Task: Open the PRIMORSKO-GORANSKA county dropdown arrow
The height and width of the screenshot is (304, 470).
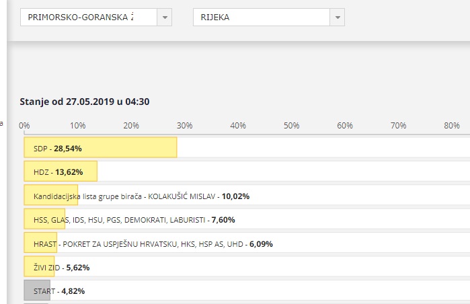Action: 165,17
